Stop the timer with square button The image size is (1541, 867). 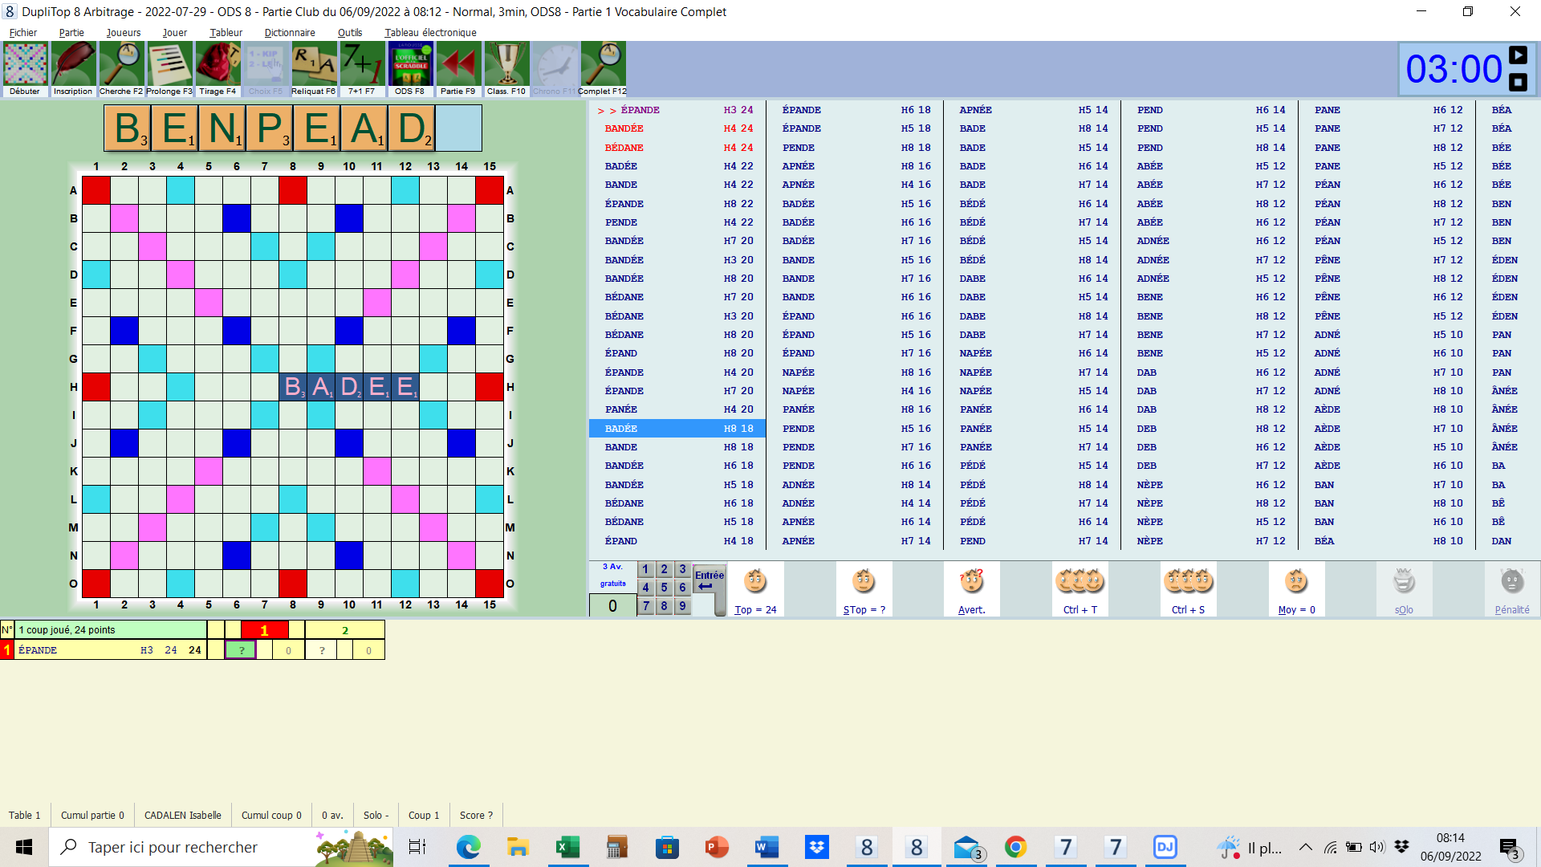click(x=1518, y=82)
